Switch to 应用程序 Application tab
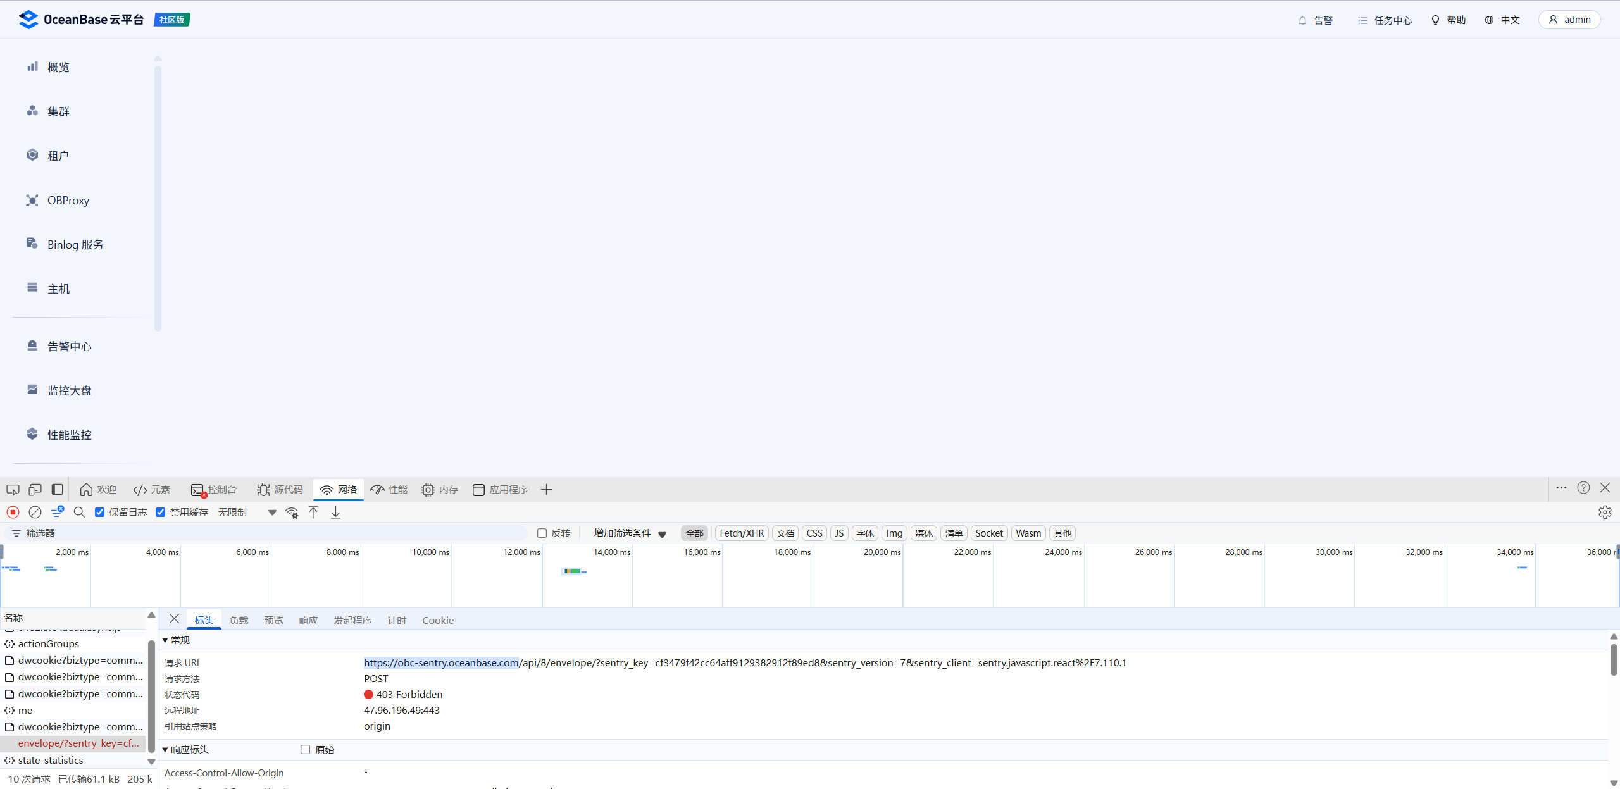The width and height of the screenshot is (1620, 789). point(500,490)
